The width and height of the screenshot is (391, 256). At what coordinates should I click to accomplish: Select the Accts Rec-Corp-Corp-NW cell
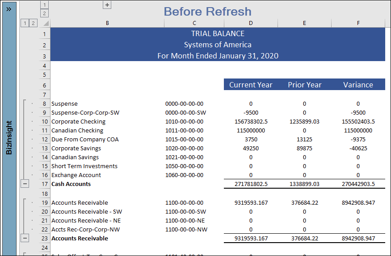(107, 229)
